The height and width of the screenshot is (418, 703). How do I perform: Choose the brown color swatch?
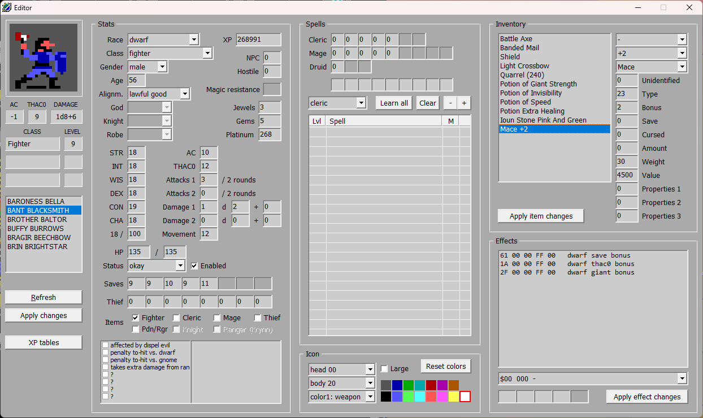pos(454,385)
